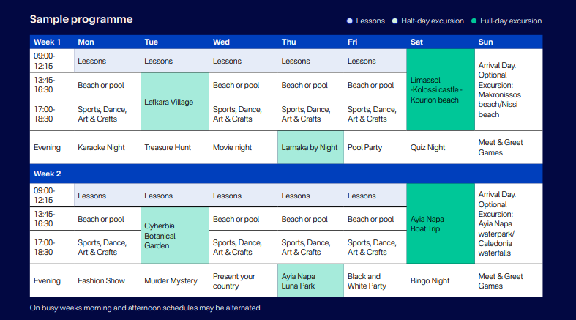Screen dimensions: 576x320
Task: Select the Larnaka by Night cell
Action: pos(310,147)
